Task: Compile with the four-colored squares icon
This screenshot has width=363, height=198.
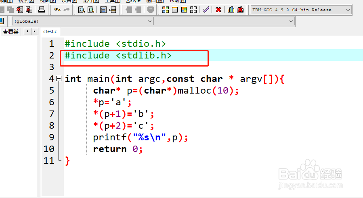Action: tap(166, 10)
